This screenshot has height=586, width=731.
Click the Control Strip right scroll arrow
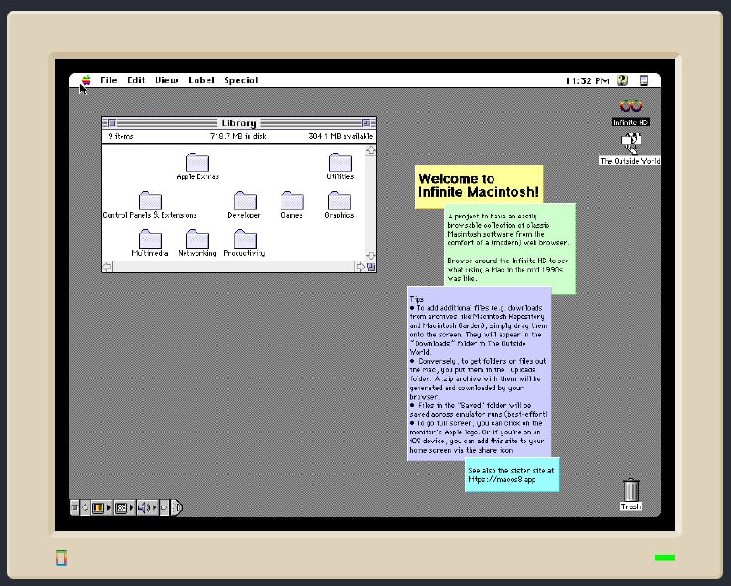(x=164, y=507)
